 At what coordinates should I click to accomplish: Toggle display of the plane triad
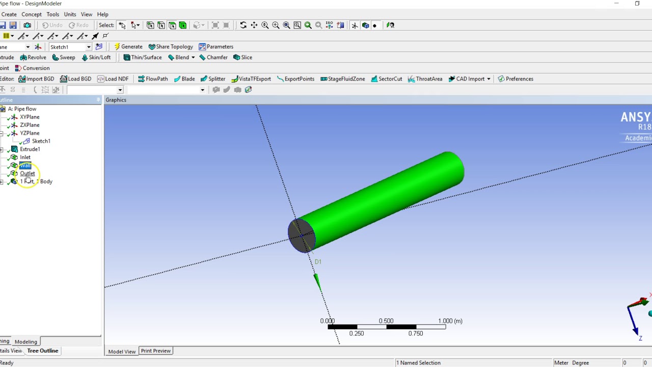355,25
